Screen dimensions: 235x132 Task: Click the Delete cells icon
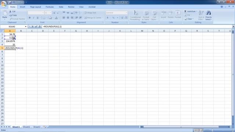pyautogui.click(x=170, y=13)
